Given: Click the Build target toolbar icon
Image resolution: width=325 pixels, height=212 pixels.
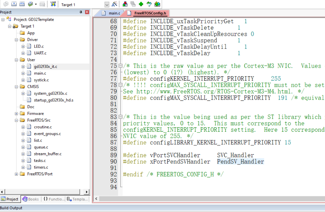Looking at the screenshot, I should [14, 4].
